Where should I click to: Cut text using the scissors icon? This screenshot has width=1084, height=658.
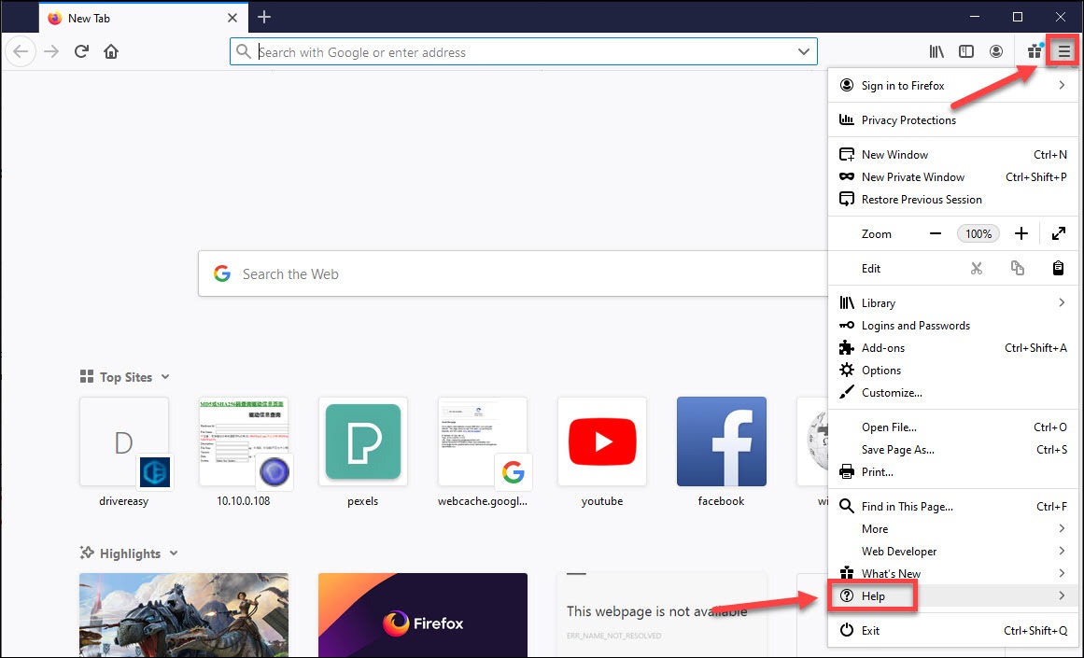click(977, 268)
